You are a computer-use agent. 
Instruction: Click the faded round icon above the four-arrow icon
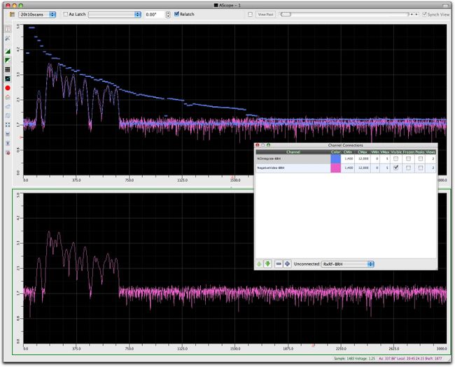pyautogui.click(x=8, y=115)
